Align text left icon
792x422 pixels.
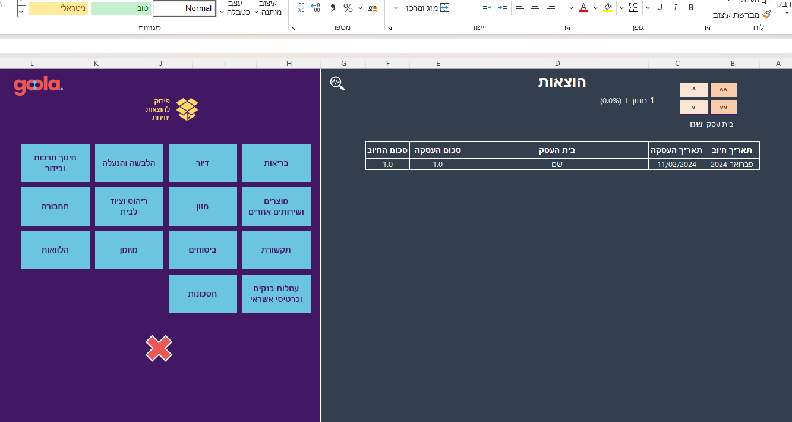(520, 8)
